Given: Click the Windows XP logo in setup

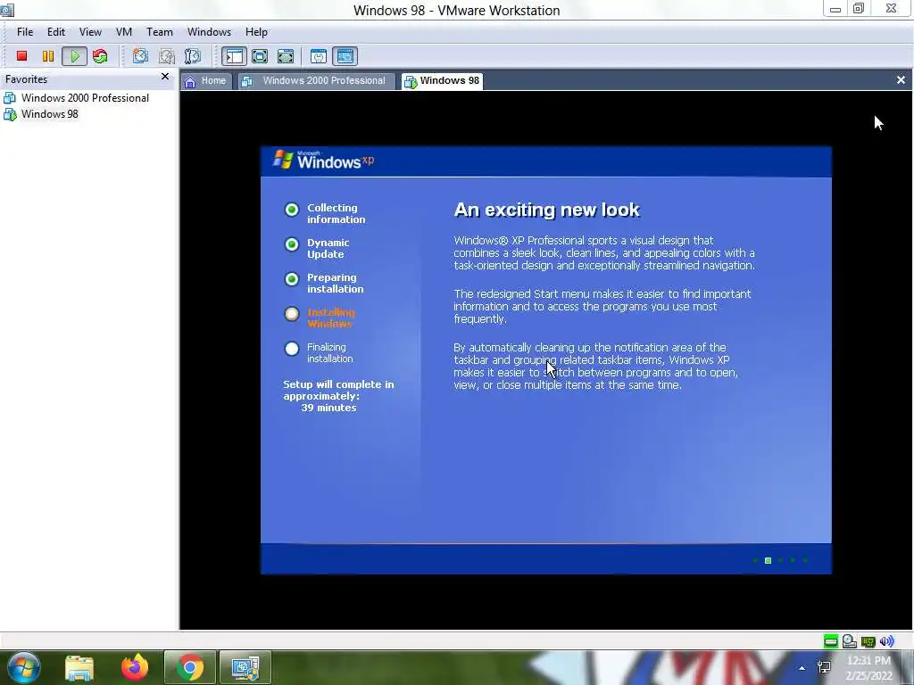Looking at the screenshot, I should (323, 161).
